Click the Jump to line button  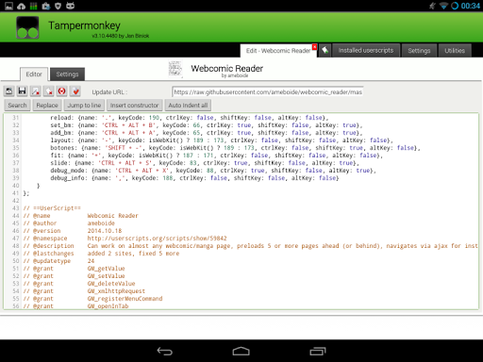(84, 106)
